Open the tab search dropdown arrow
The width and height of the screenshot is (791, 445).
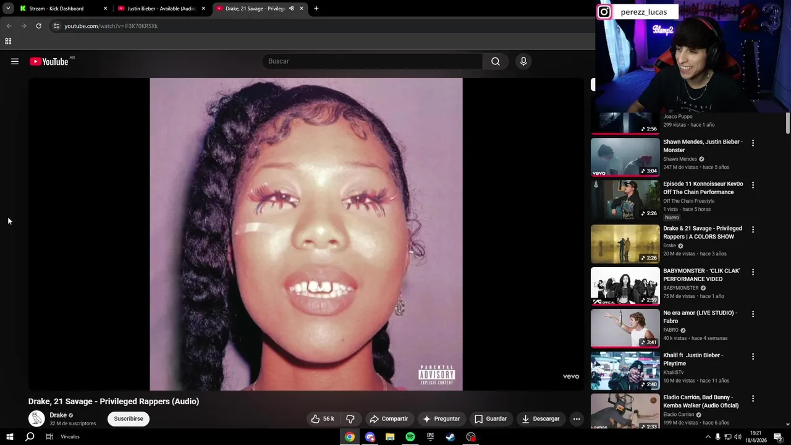[8, 9]
